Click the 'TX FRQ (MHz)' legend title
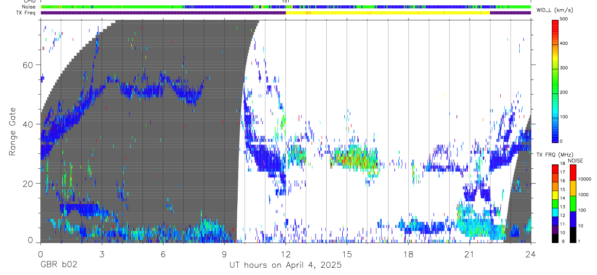 555,154
